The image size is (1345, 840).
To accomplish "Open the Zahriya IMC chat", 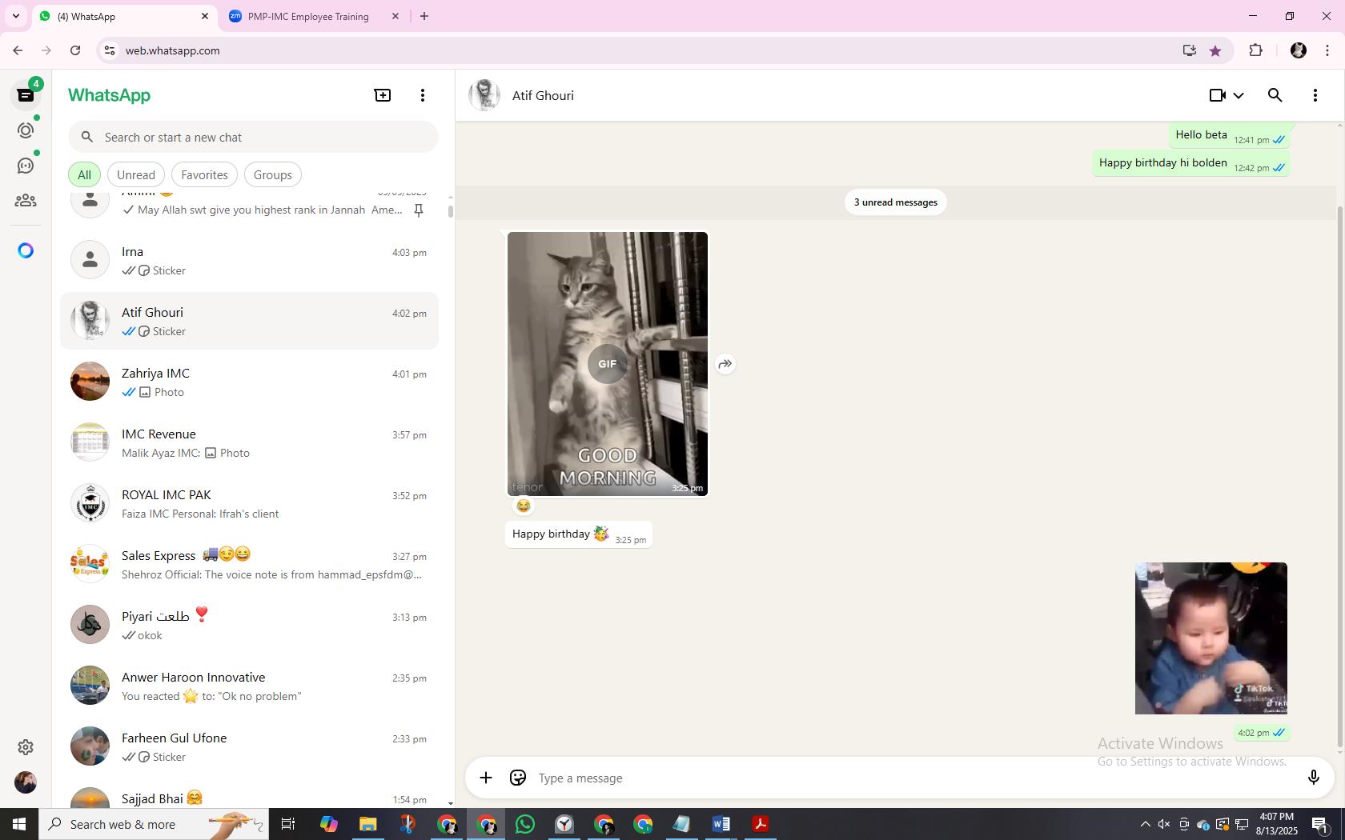I will pos(249,382).
